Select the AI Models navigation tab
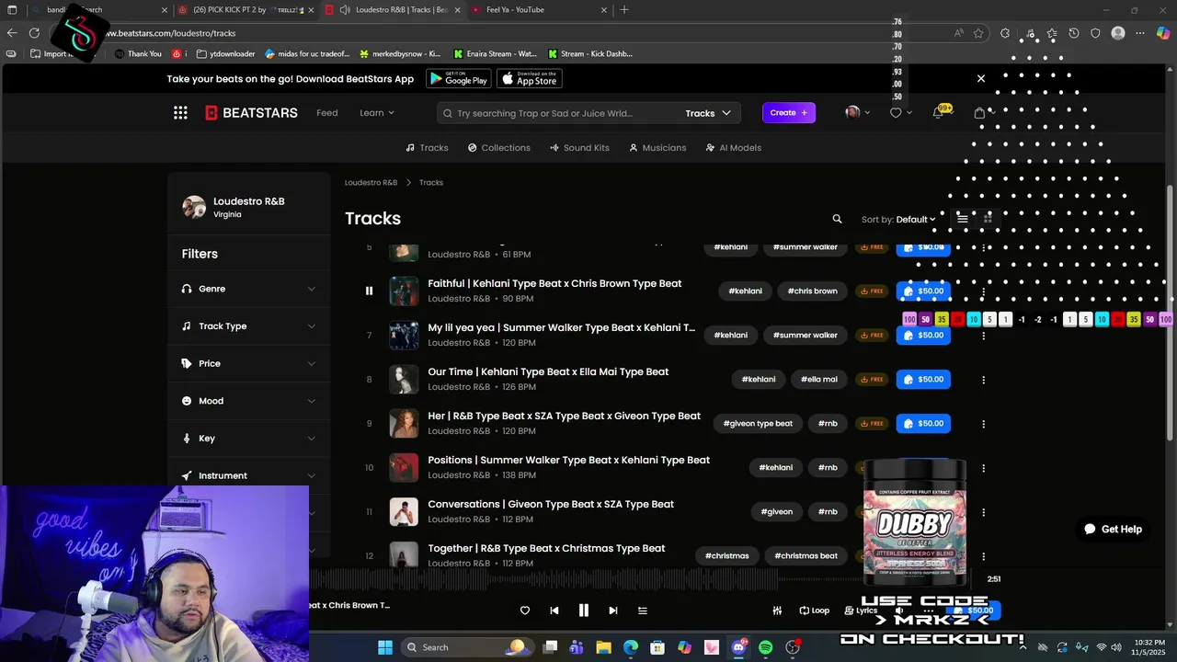The height and width of the screenshot is (662, 1177). (733, 147)
